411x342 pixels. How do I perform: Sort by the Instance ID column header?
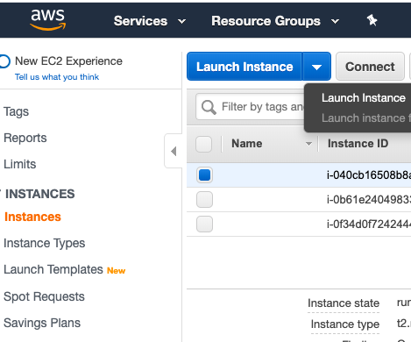click(x=358, y=144)
